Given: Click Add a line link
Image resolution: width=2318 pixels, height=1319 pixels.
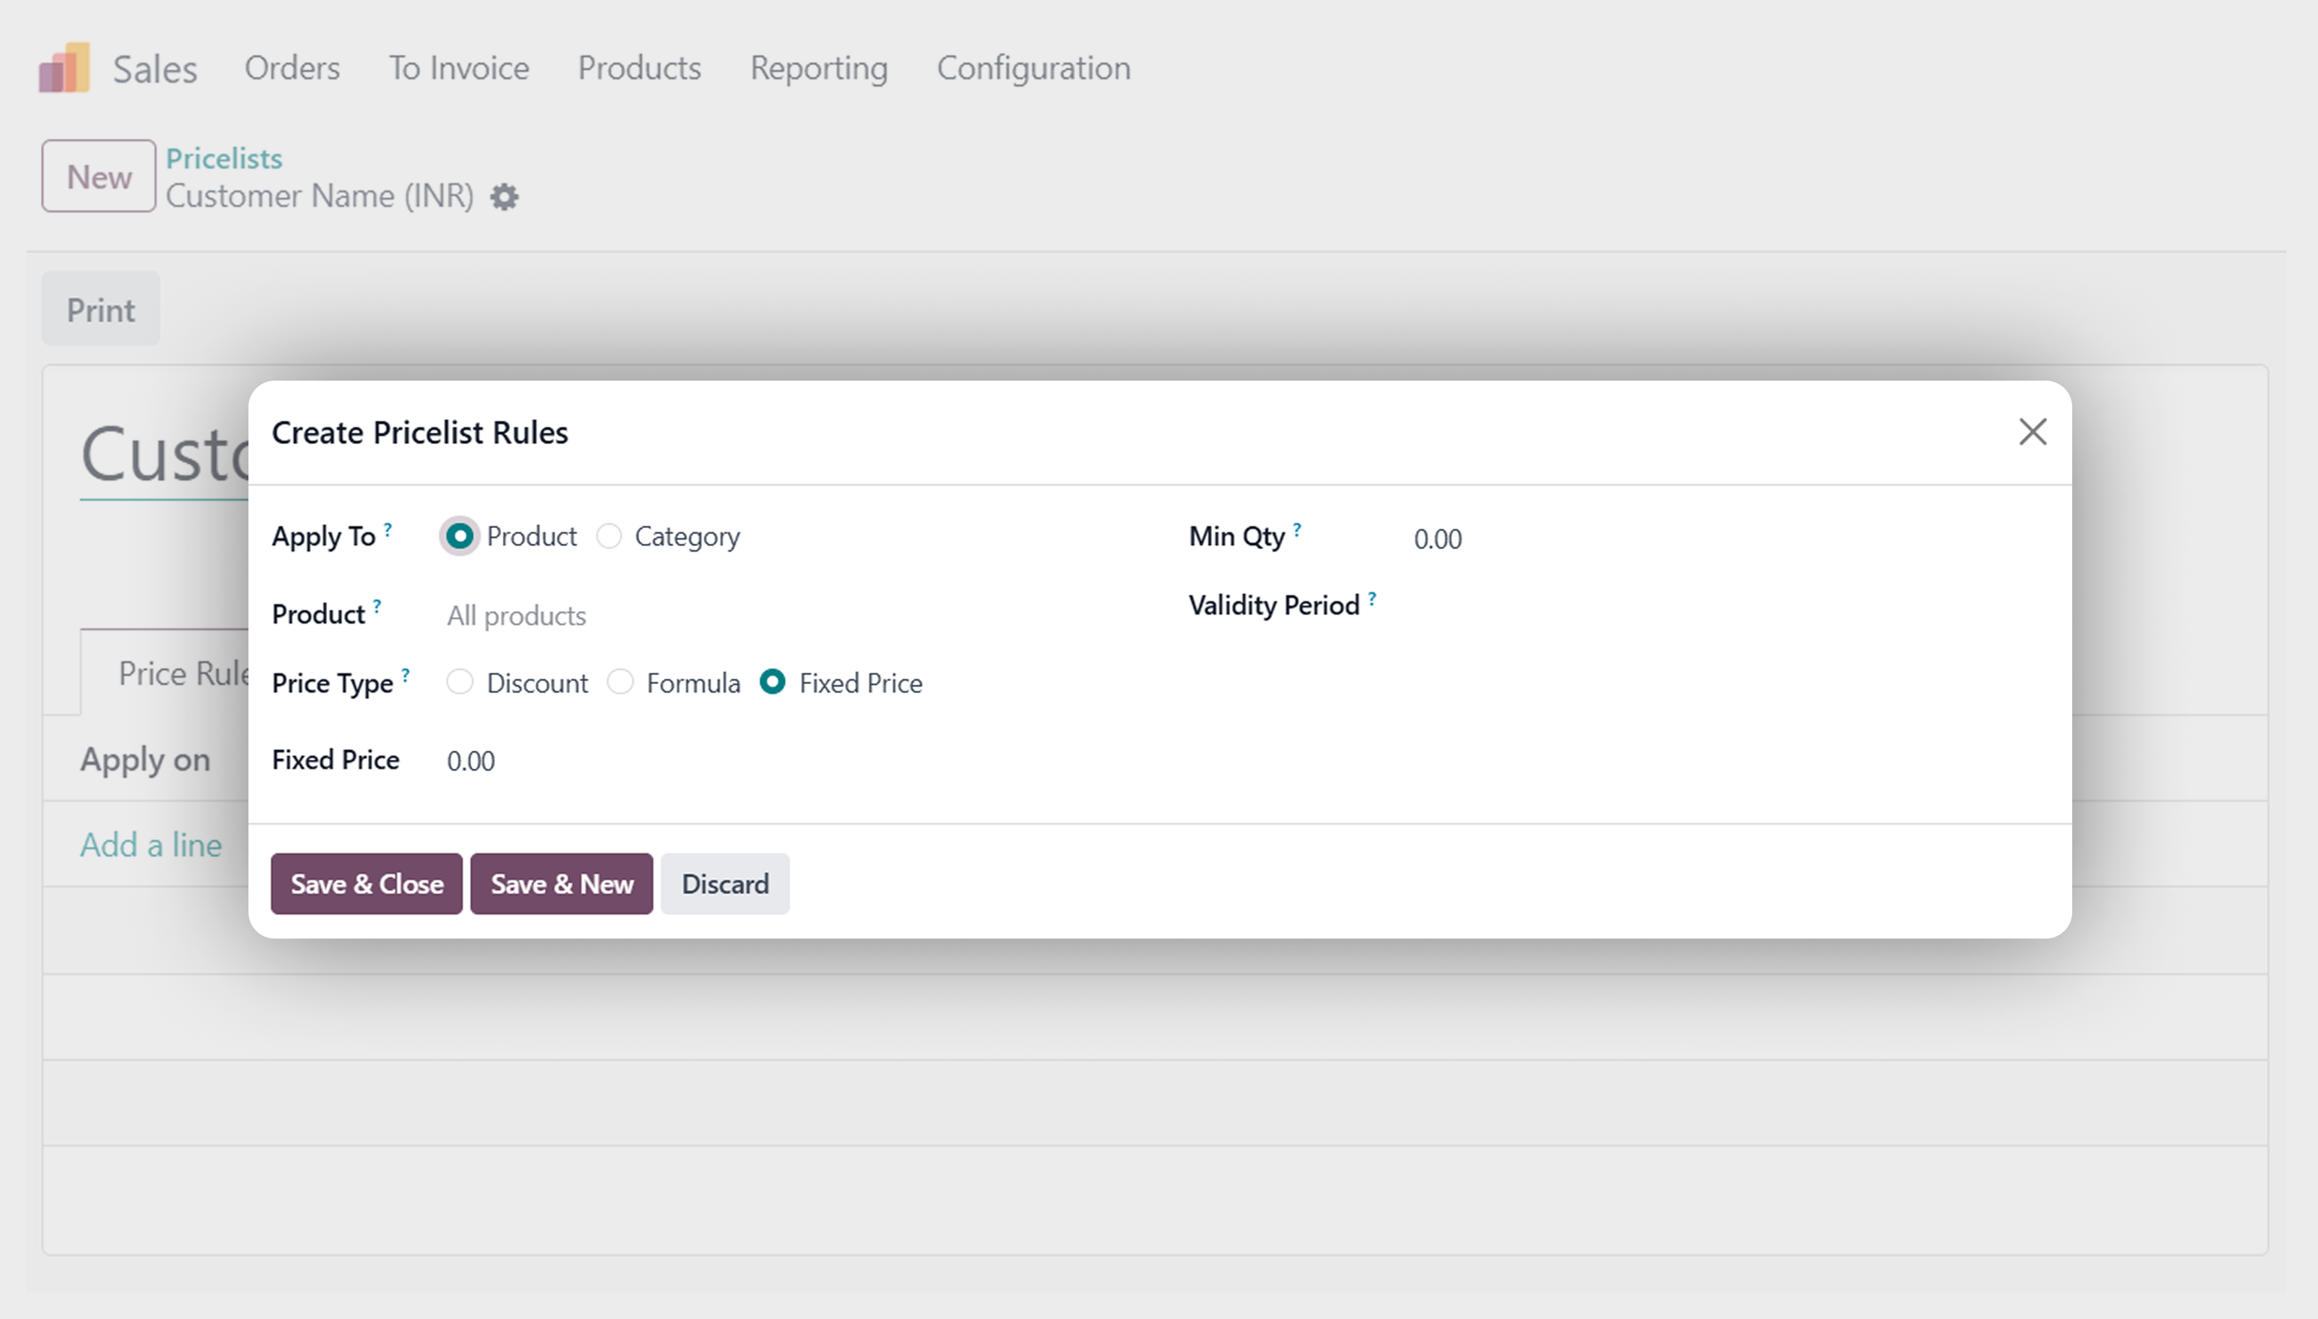Looking at the screenshot, I should [x=151, y=845].
